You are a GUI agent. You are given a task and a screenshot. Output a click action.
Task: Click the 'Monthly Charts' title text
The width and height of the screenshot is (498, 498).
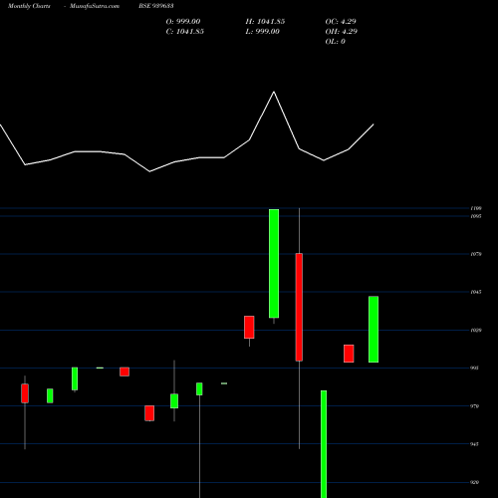(x=29, y=6)
